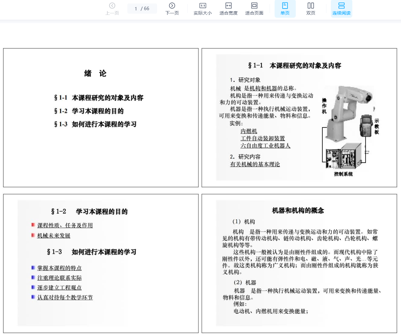Open the 六自由度工业机器人 link

265,146
